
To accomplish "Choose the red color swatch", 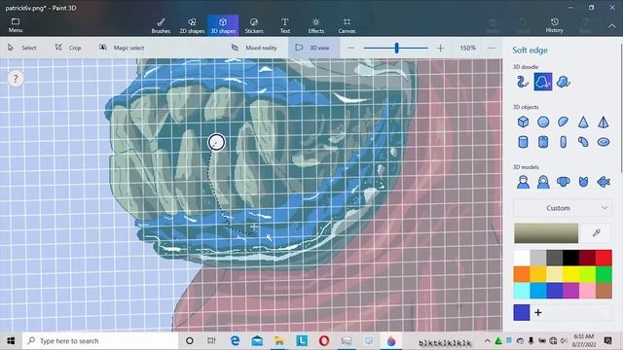I will coord(604,258).
